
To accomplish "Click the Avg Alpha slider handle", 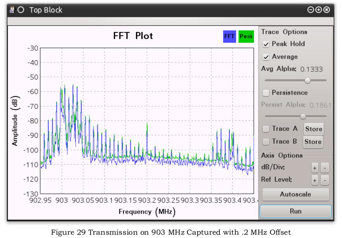I will pyautogui.click(x=308, y=81).
